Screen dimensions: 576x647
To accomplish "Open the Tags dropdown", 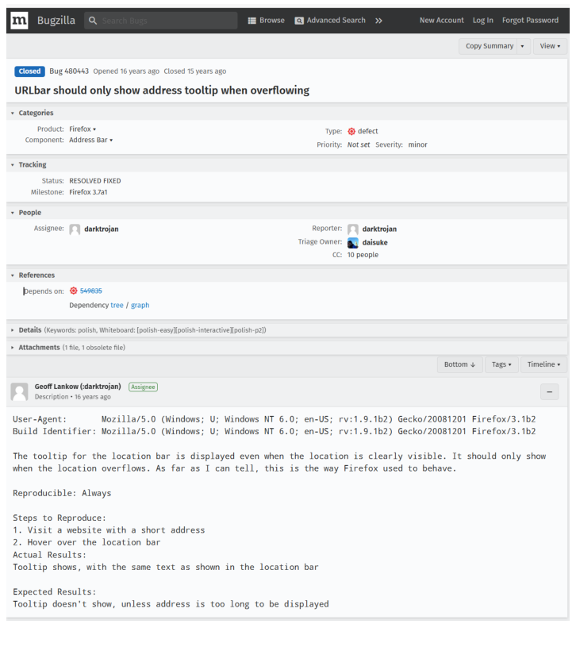I will 501,364.
